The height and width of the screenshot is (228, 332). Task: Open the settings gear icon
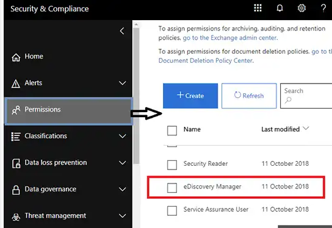pos(301,8)
